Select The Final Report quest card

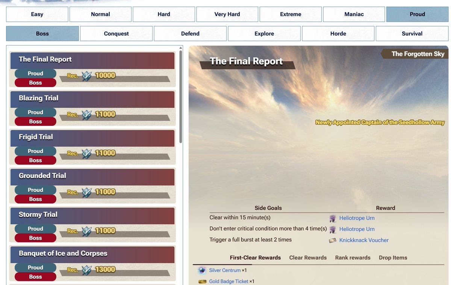coord(92,69)
